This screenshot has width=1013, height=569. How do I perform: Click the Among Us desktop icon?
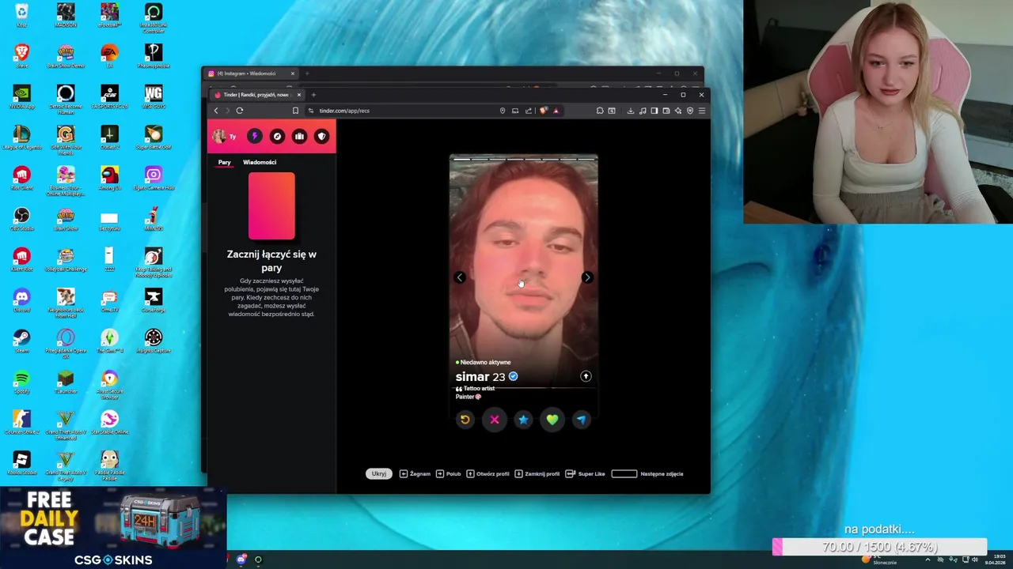coord(109,178)
